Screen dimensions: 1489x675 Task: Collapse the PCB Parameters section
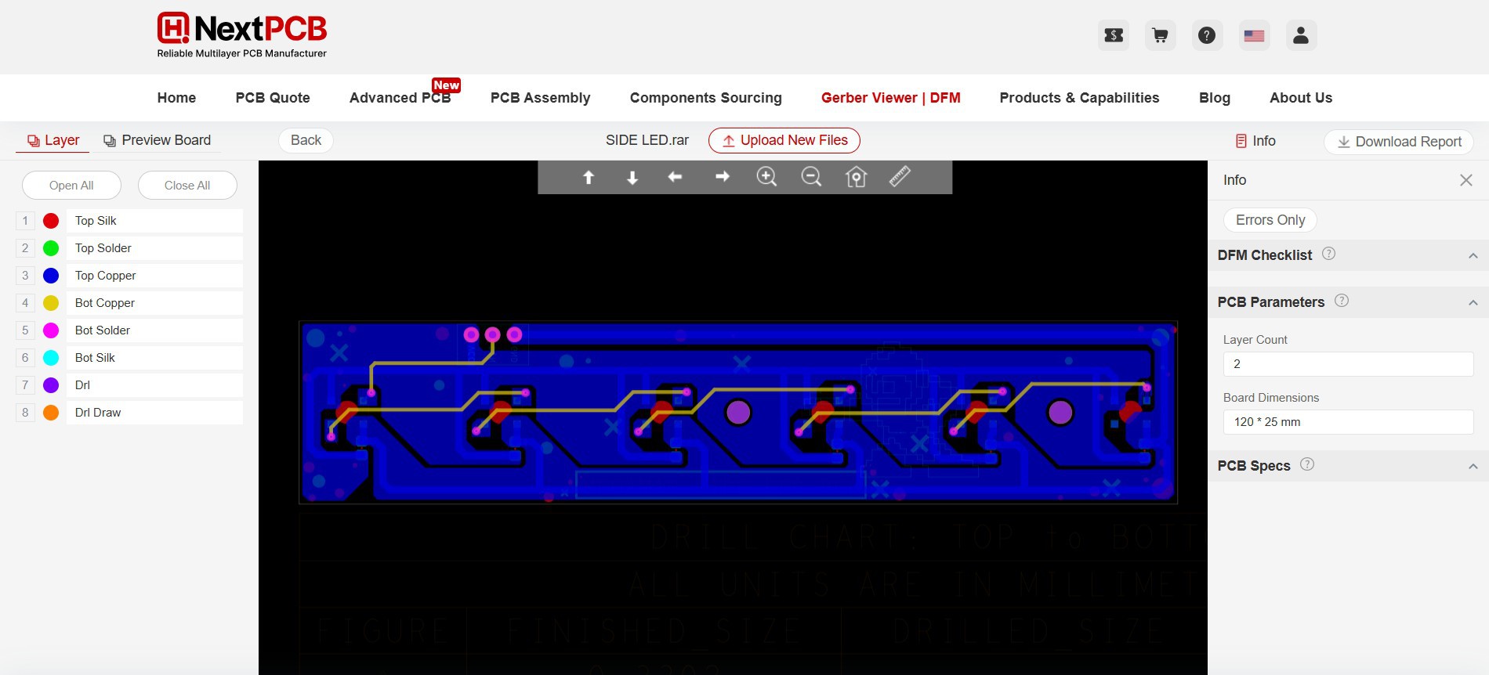(1473, 302)
